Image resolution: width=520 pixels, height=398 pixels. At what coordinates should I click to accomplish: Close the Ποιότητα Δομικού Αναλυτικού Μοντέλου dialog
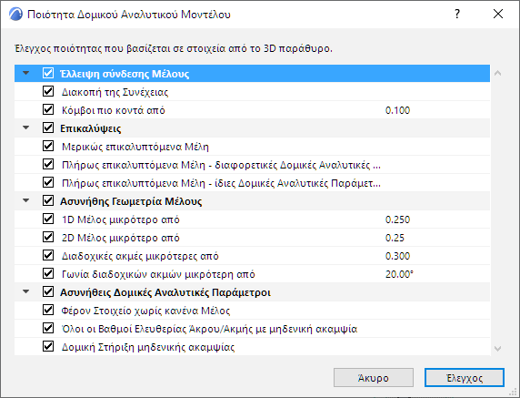[x=498, y=14]
